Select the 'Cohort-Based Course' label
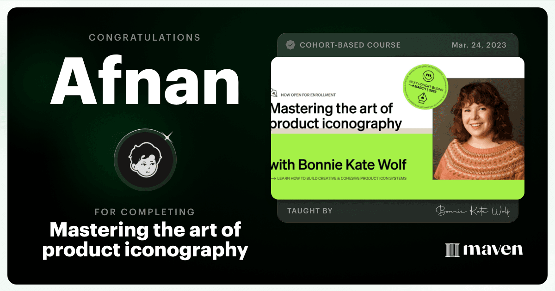This screenshot has width=555, height=291. click(x=350, y=45)
